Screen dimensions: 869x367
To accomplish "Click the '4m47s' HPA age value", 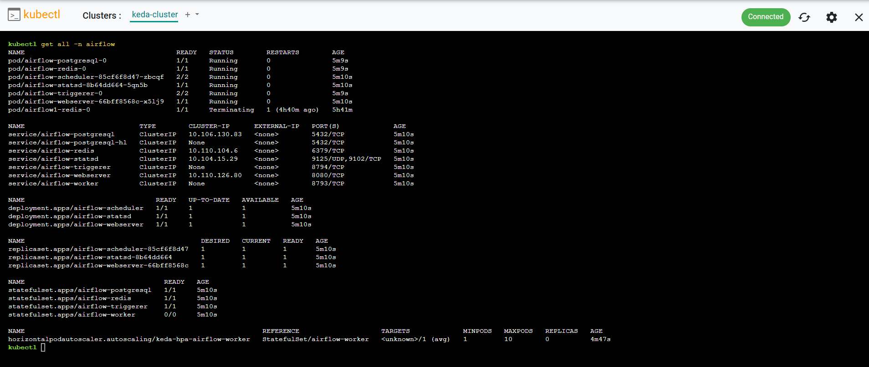I will pyautogui.click(x=600, y=339).
